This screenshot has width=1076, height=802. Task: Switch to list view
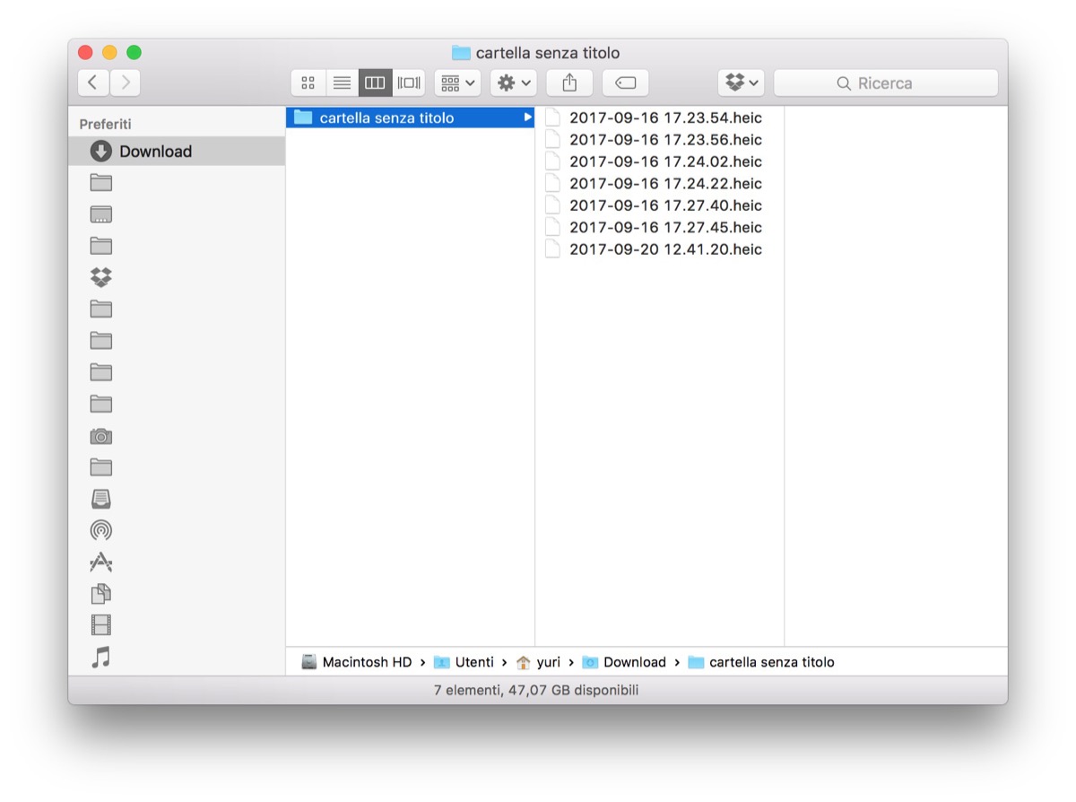[342, 83]
